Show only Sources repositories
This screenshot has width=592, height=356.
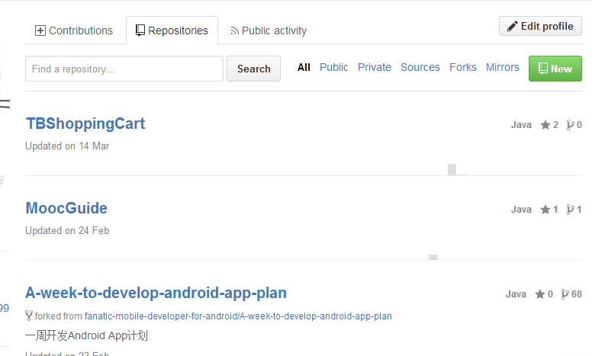[x=420, y=67]
